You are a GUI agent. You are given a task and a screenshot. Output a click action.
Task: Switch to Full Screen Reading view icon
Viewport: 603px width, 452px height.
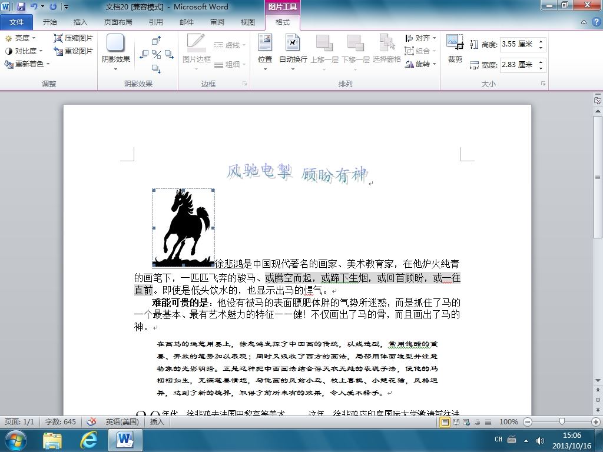pos(456,422)
